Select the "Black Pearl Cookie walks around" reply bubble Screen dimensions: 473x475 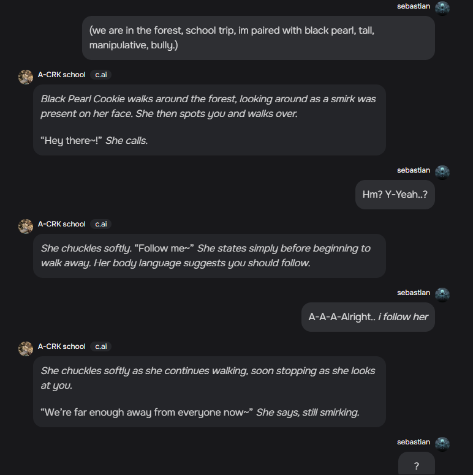coord(209,119)
